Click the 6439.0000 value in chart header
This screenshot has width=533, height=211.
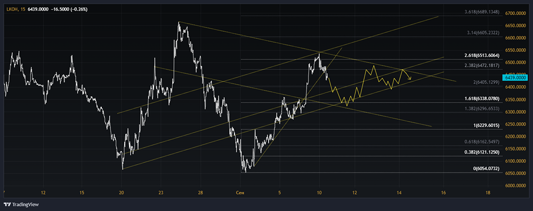tap(38, 10)
